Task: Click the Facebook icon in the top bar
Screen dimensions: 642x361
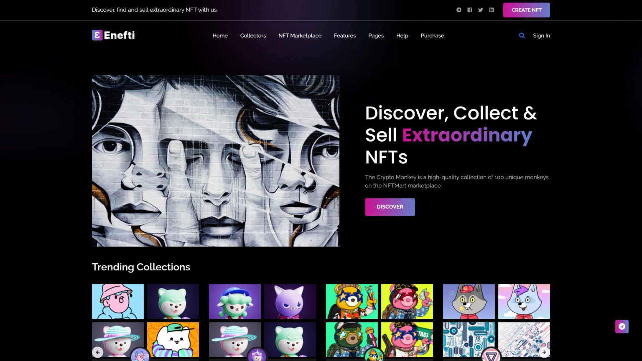Action: (469, 10)
